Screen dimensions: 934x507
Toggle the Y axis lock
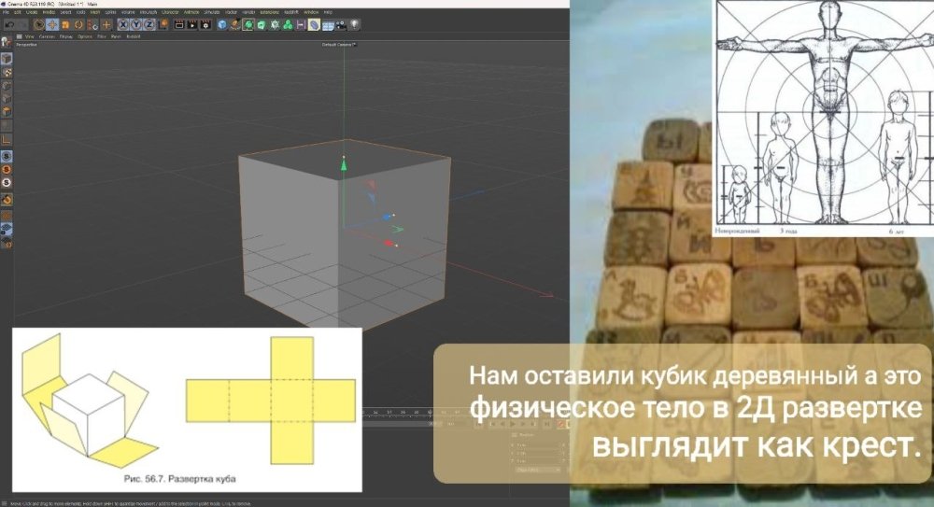135,25
